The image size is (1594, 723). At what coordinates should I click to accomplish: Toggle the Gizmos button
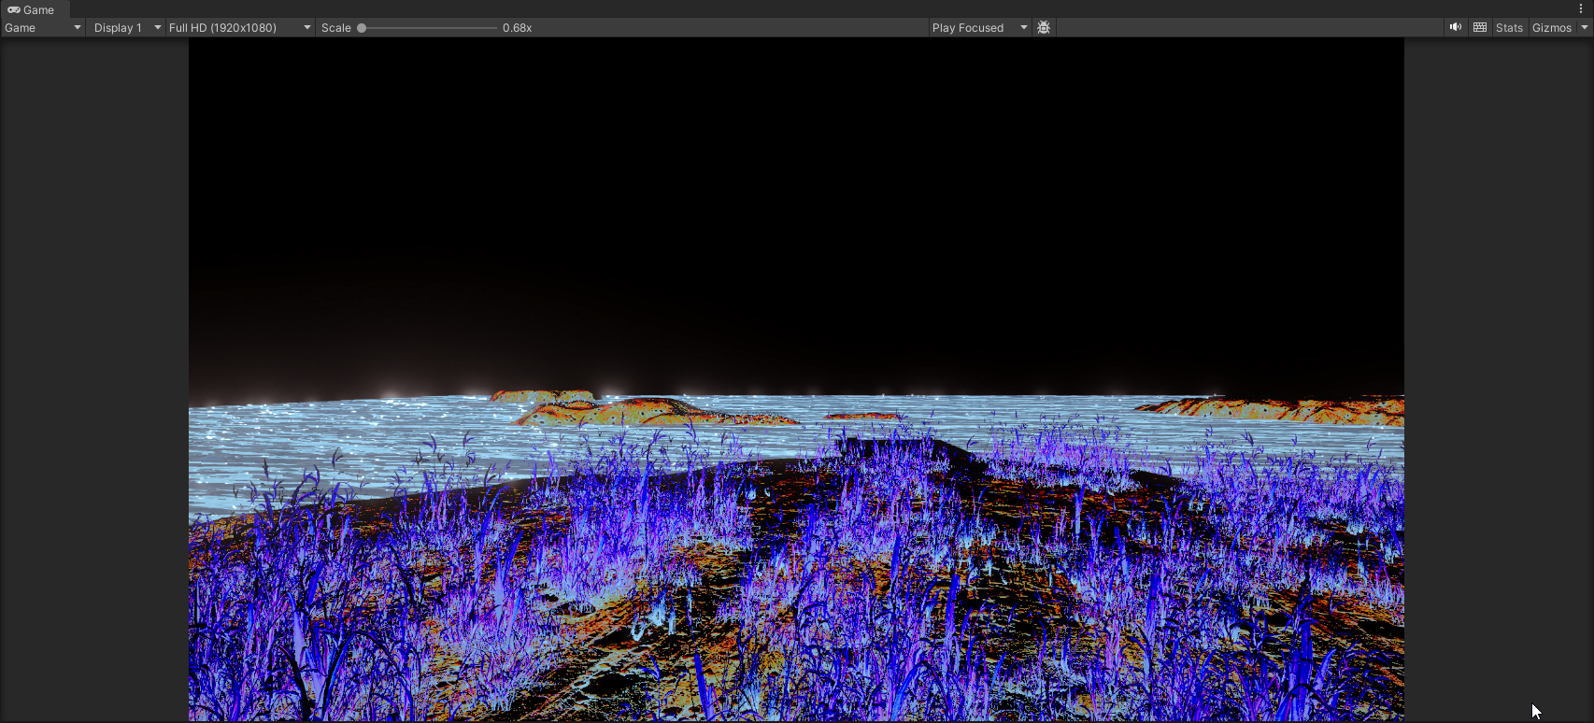click(x=1552, y=28)
